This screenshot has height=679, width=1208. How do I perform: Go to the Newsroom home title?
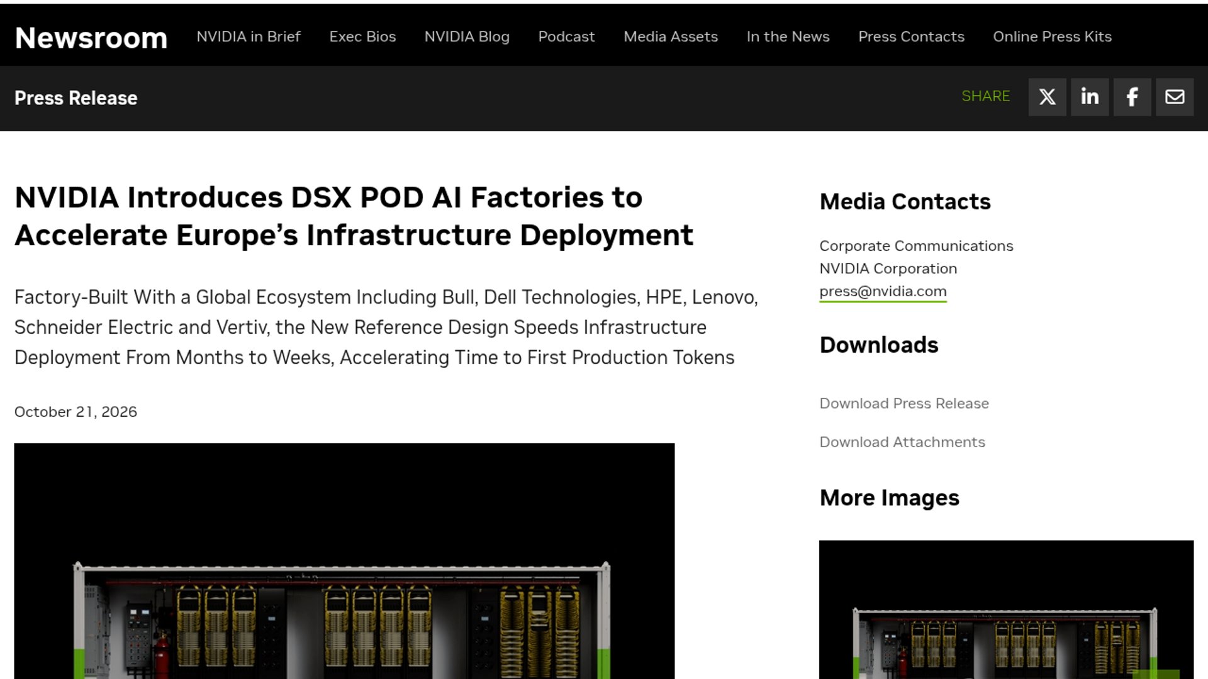91,38
